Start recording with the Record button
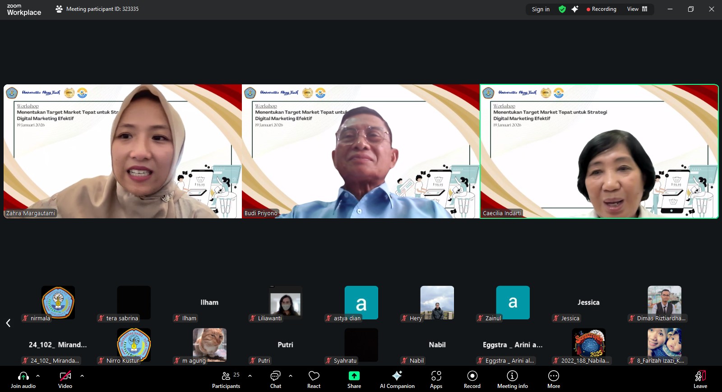This screenshot has height=392, width=722. point(472,379)
